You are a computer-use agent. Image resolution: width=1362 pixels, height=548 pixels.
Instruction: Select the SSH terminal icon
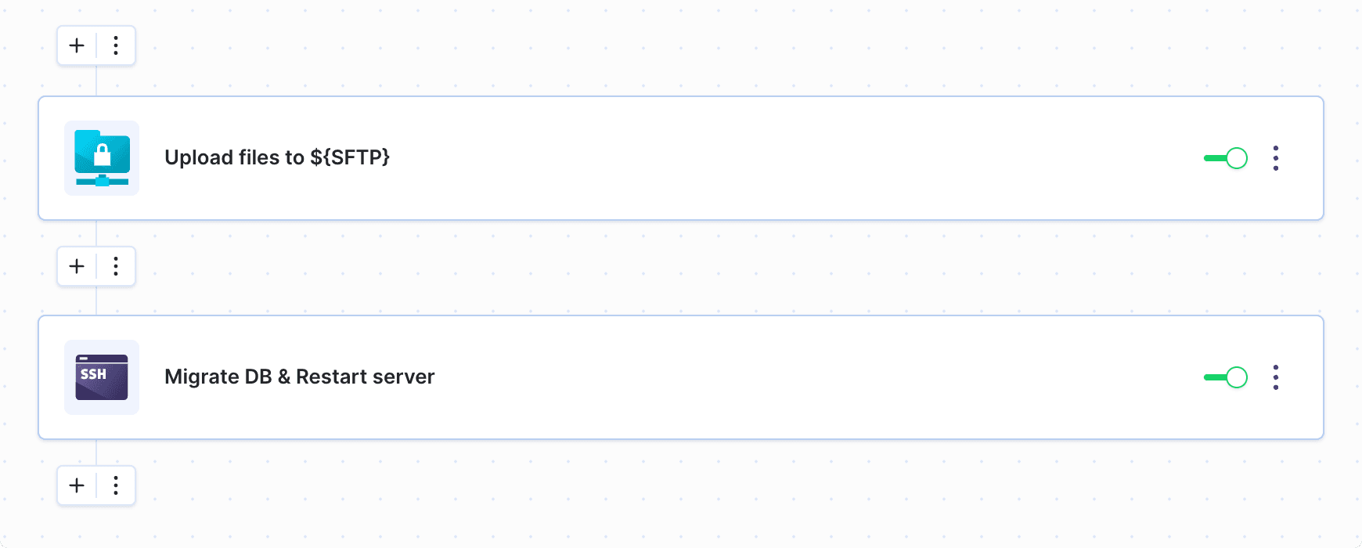101,377
